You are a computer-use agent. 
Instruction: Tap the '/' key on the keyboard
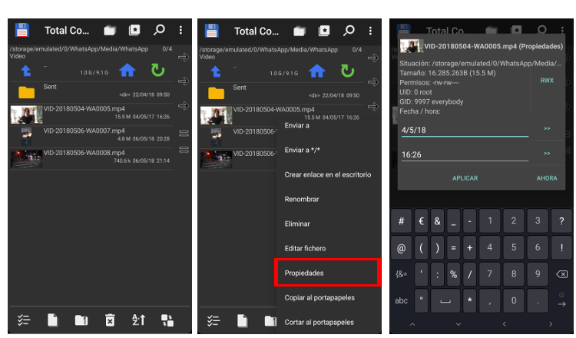click(469, 274)
